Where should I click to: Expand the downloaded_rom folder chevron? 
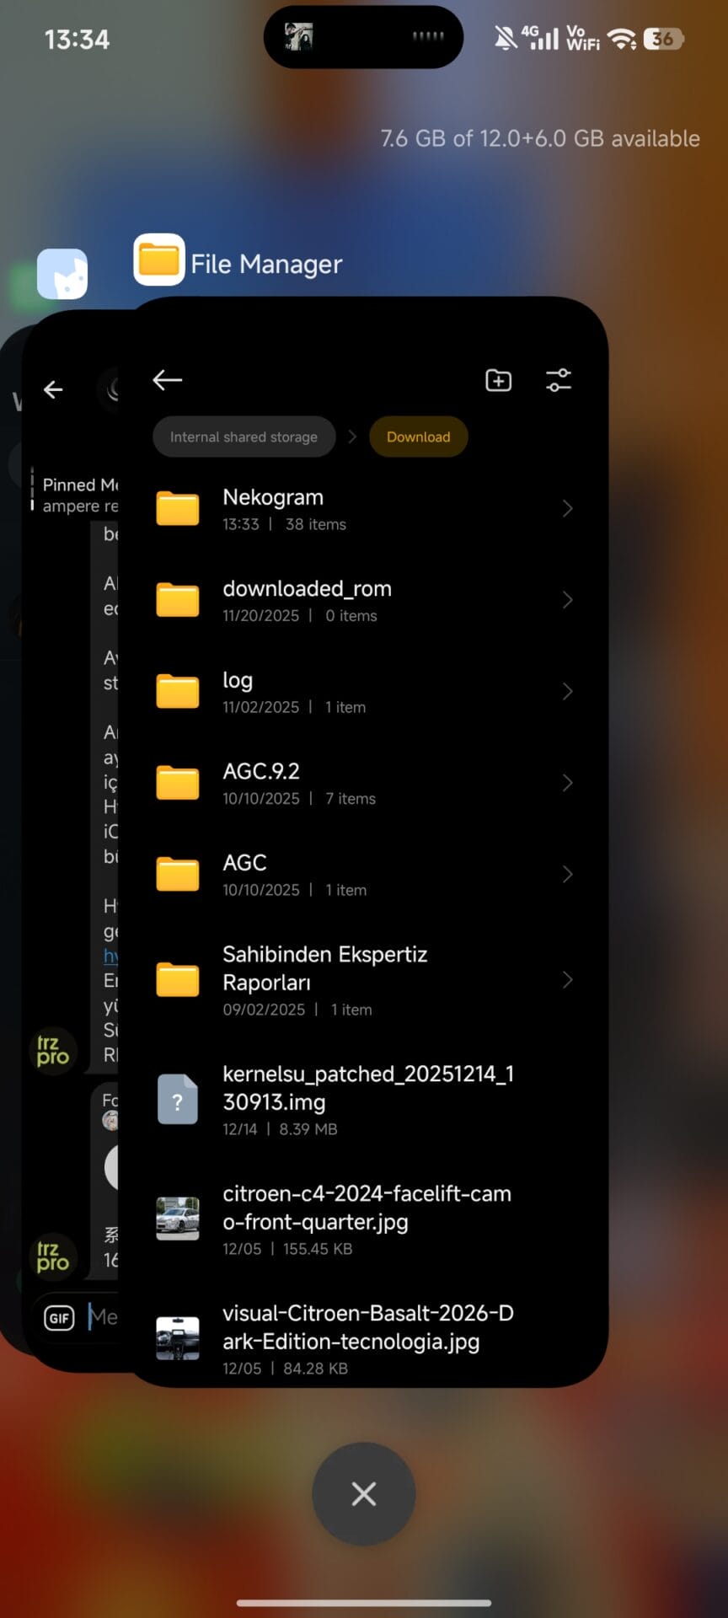(567, 600)
